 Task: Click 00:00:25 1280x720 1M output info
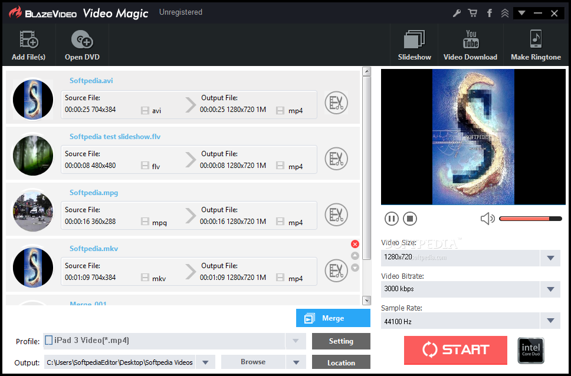coord(233,110)
